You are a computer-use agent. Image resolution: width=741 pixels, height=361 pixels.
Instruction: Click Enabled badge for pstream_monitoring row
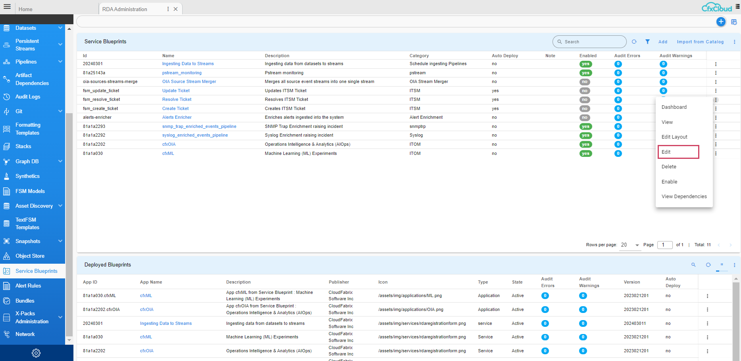[x=585, y=73]
